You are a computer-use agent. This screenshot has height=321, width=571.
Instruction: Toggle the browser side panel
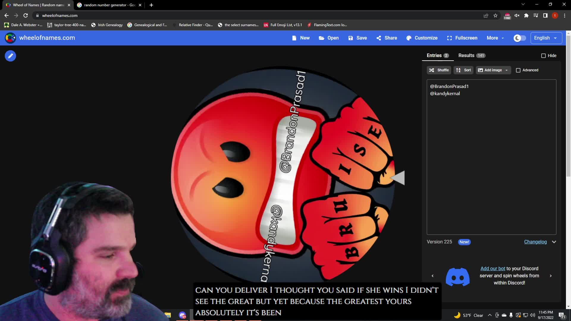[x=545, y=15]
